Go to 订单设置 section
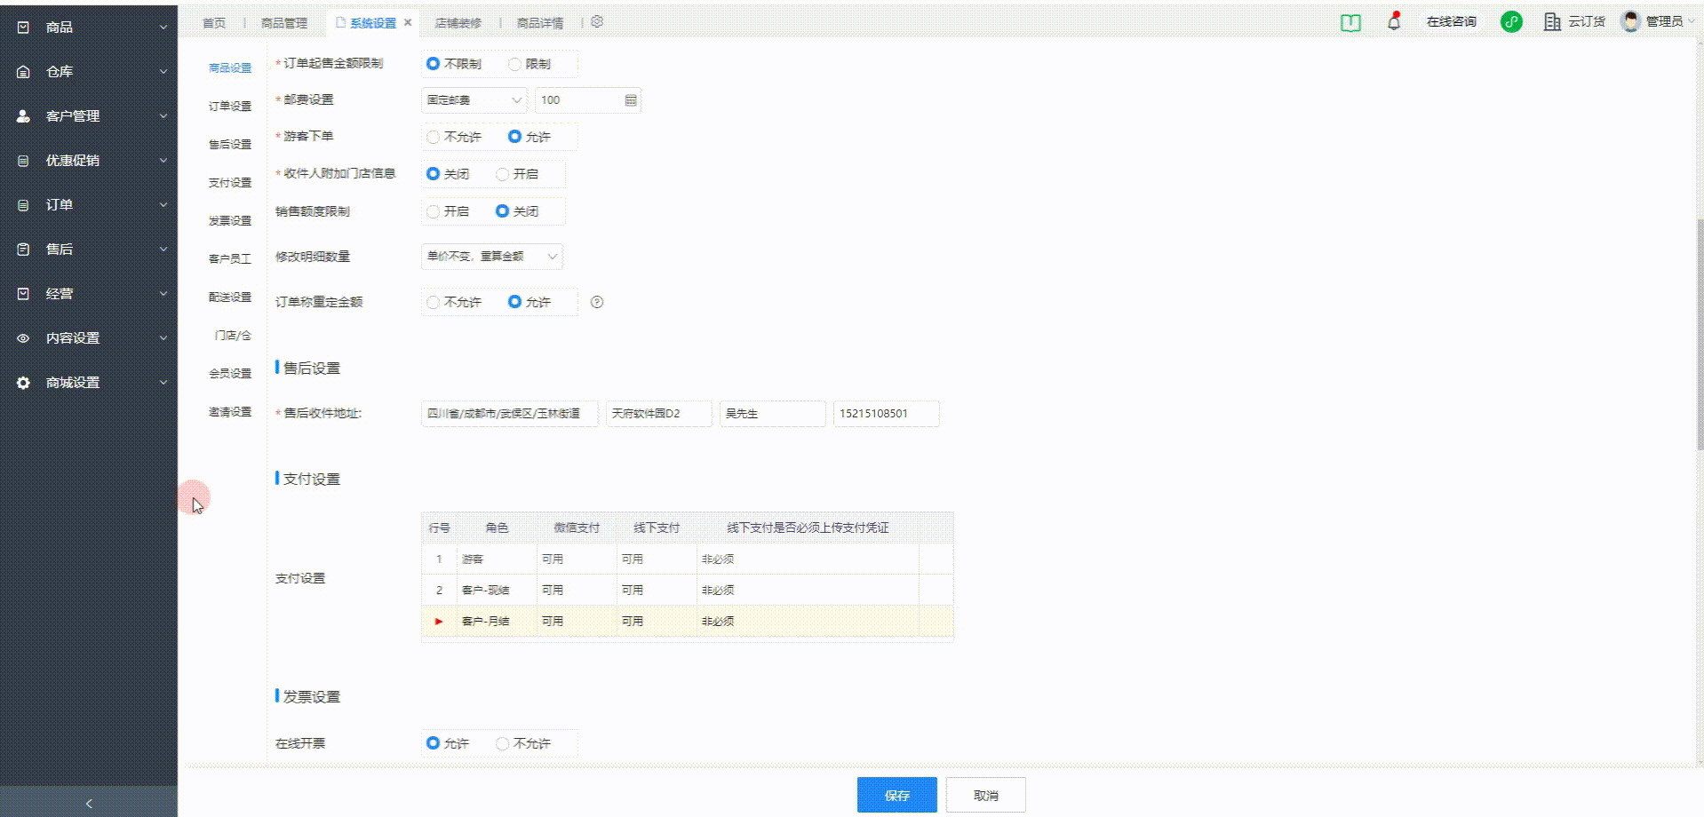Screen dimensions: 1704x817 pyautogui.click(x=230, y=107)
